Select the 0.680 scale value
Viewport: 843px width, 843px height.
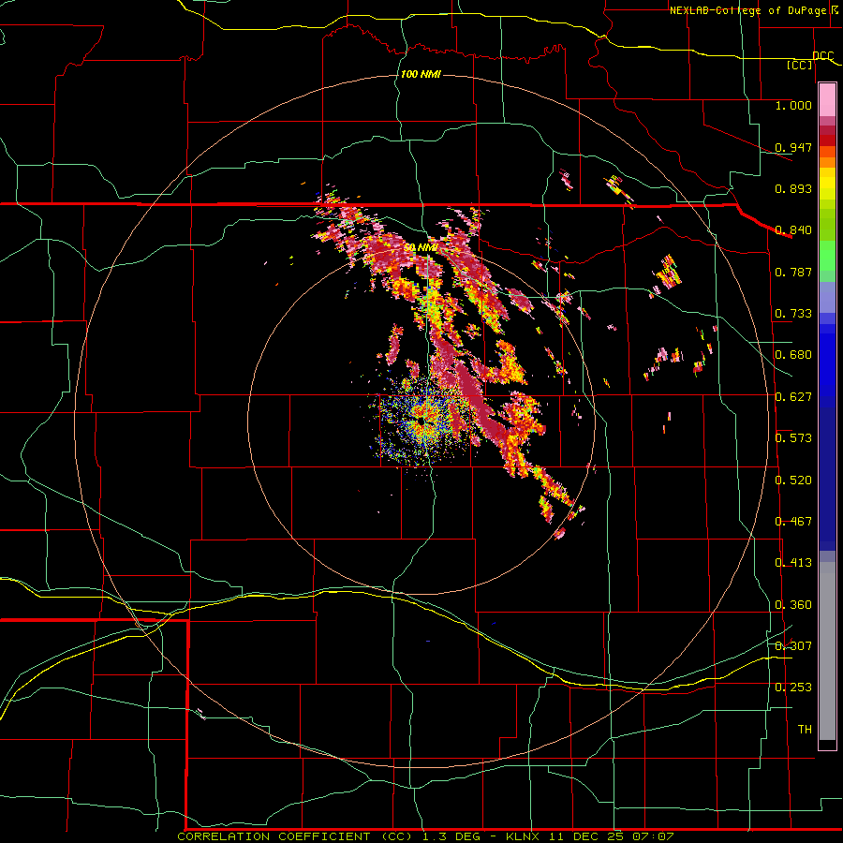tap(793, 355)
